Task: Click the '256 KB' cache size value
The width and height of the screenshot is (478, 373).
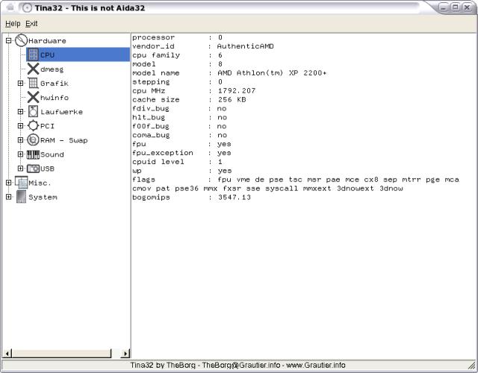Action: click(x=232, y=99)
